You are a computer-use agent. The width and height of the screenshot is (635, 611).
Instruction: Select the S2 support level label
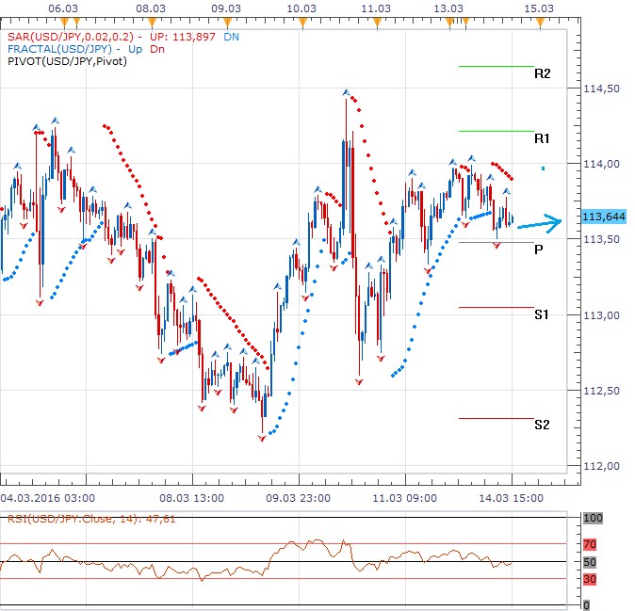[542, 425]
